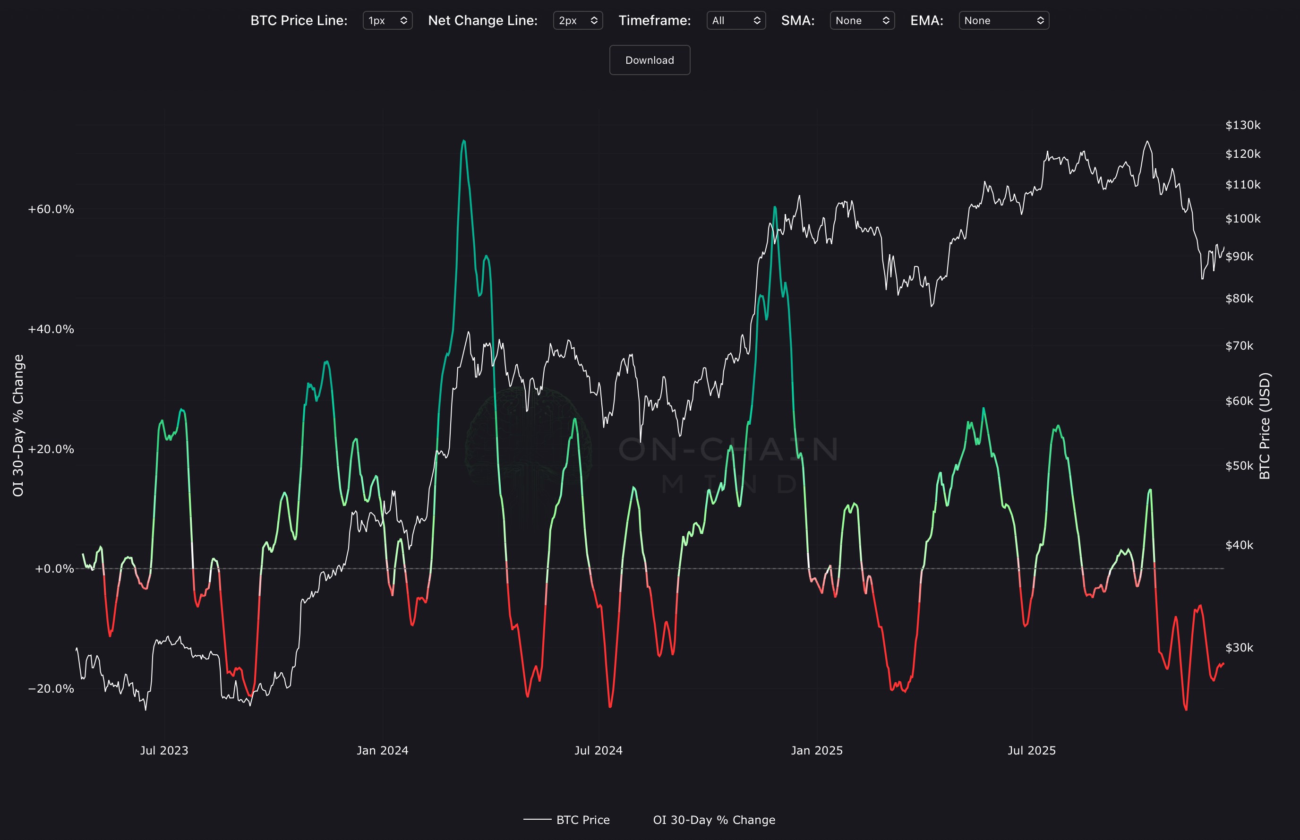The height and width of the screenshot is (840, 1300).
Task: Expand the Timeframe selector set to All
Action: (736, 21)
